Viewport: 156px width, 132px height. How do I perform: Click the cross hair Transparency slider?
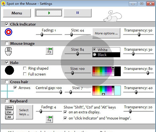[138, 92]
